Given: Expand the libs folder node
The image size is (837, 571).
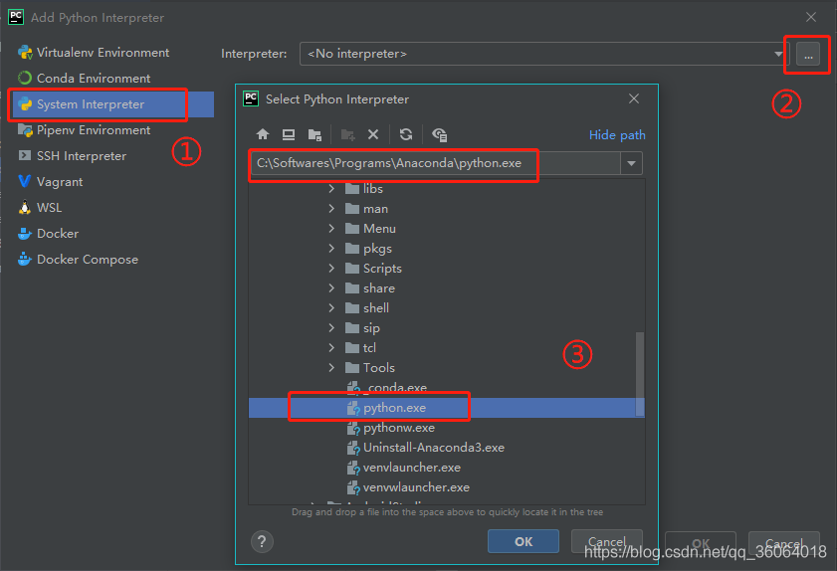Looking at the screenshot, I should pos(331,188).
